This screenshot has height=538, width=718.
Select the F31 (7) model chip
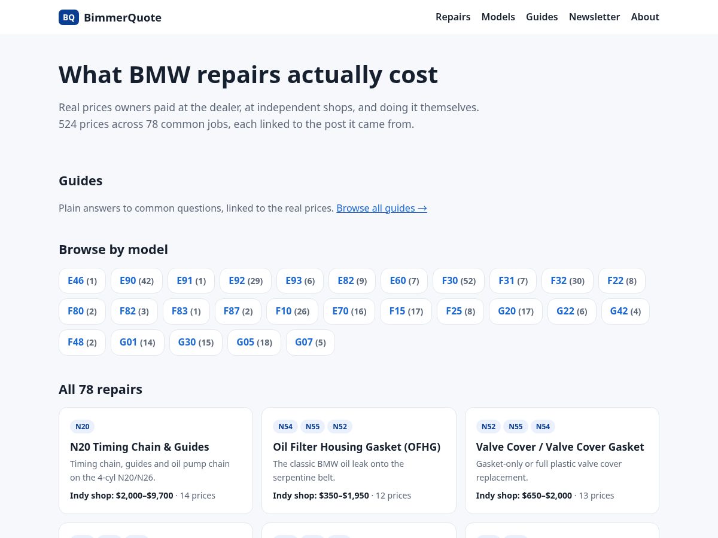513,280
